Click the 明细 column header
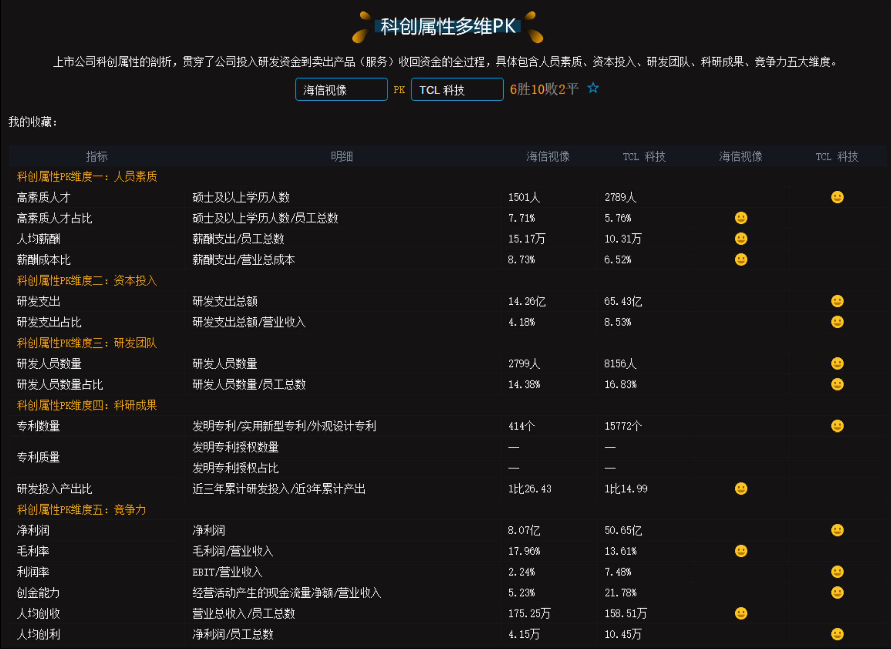Image resolution: width=891 pixels, height=649 pixels. tap(342, 157)
